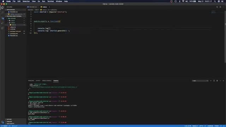226x127 pixels.
Task: Click errors and warnings status indicator
Action: pos(14,126)
